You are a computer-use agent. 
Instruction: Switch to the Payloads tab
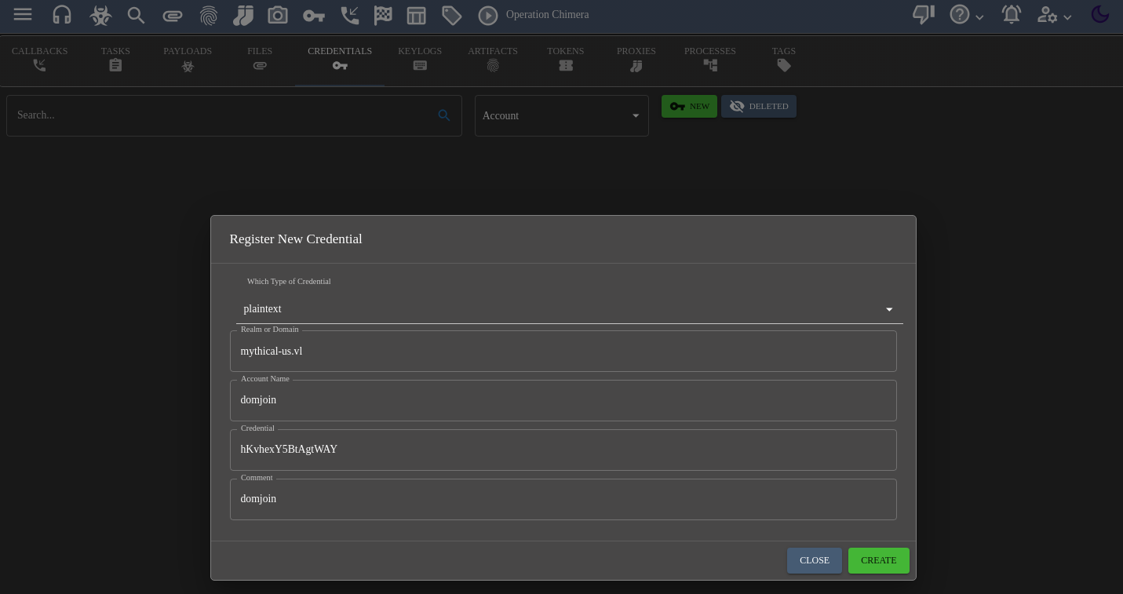tap(188, 59)
